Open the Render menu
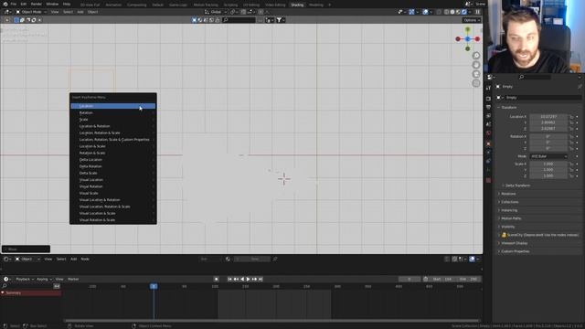Viewport: 585px width, 329px height. 37,4
